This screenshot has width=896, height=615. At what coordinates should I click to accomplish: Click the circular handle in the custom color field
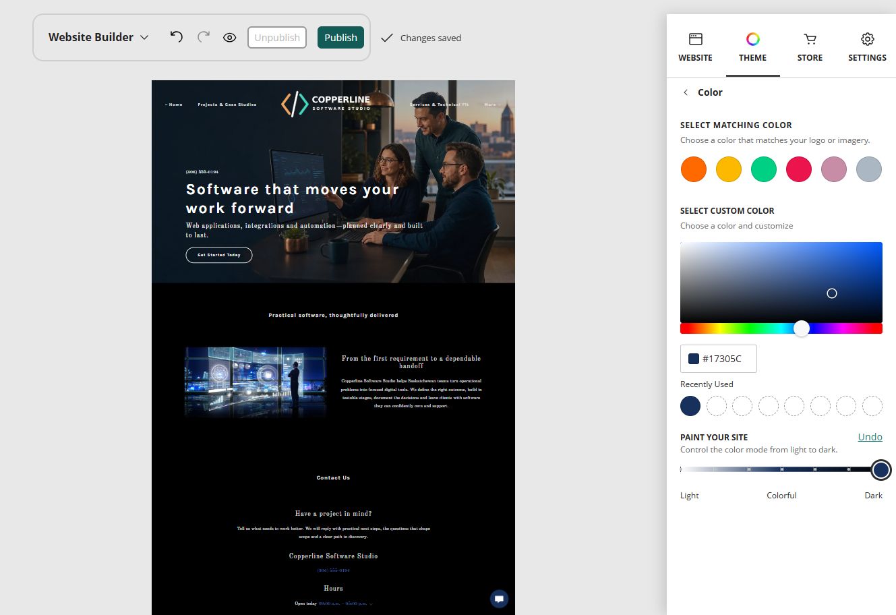(x=832, y=293)
